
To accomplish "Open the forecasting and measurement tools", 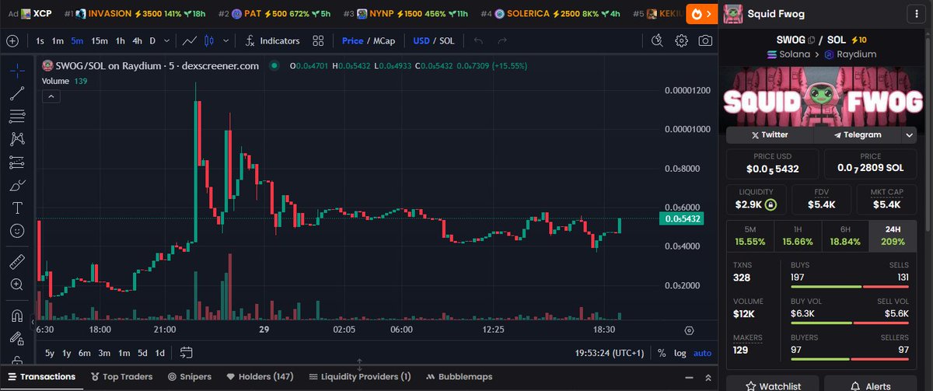I will pyautogui.click(x=17, y=162).
